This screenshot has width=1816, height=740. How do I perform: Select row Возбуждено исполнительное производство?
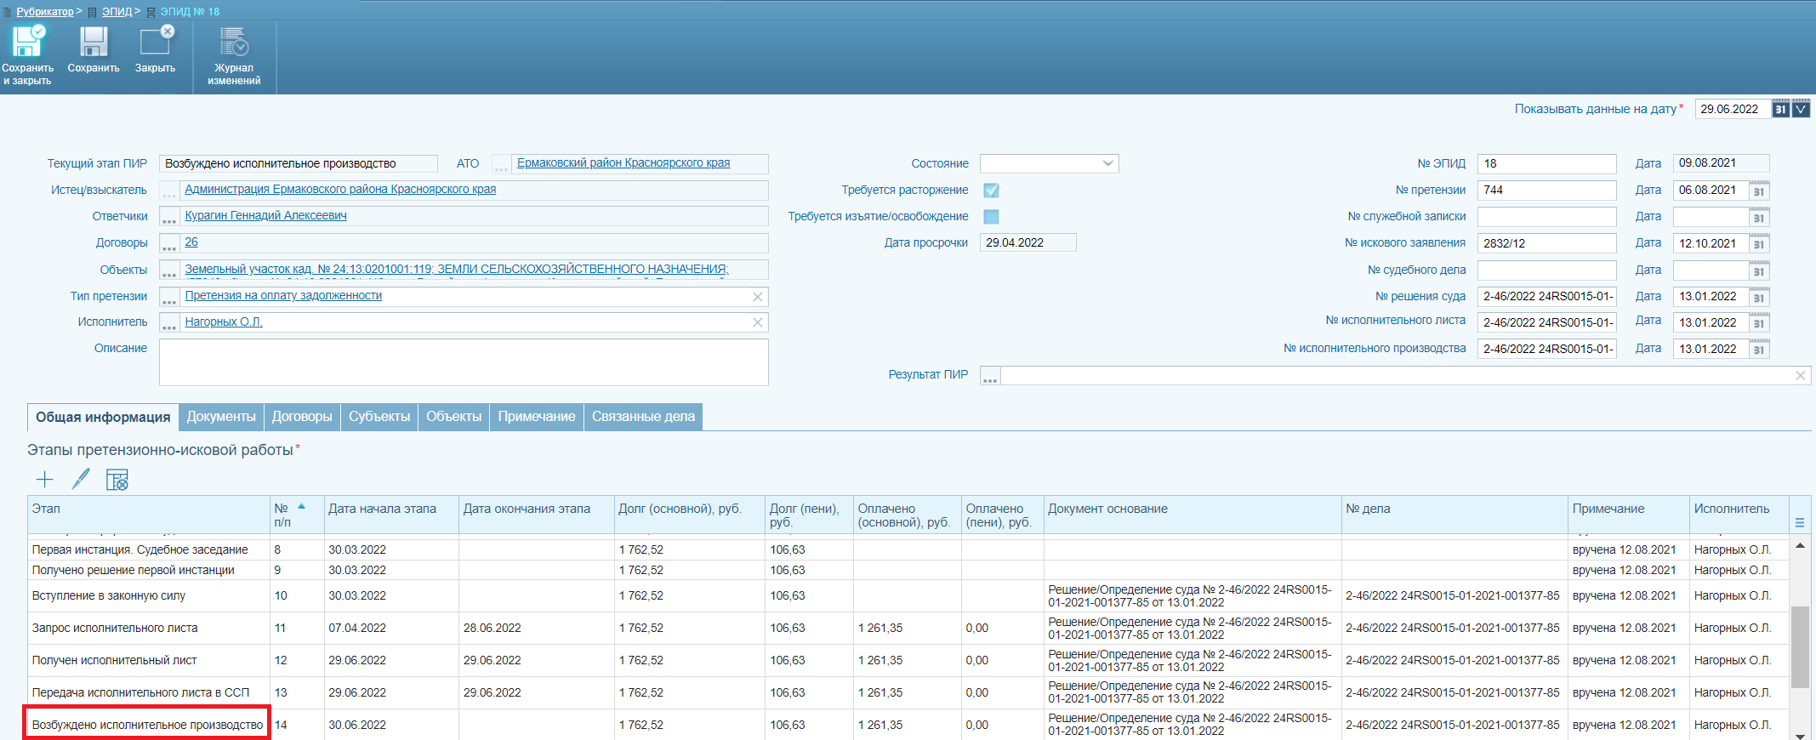(x=908, y=725)
